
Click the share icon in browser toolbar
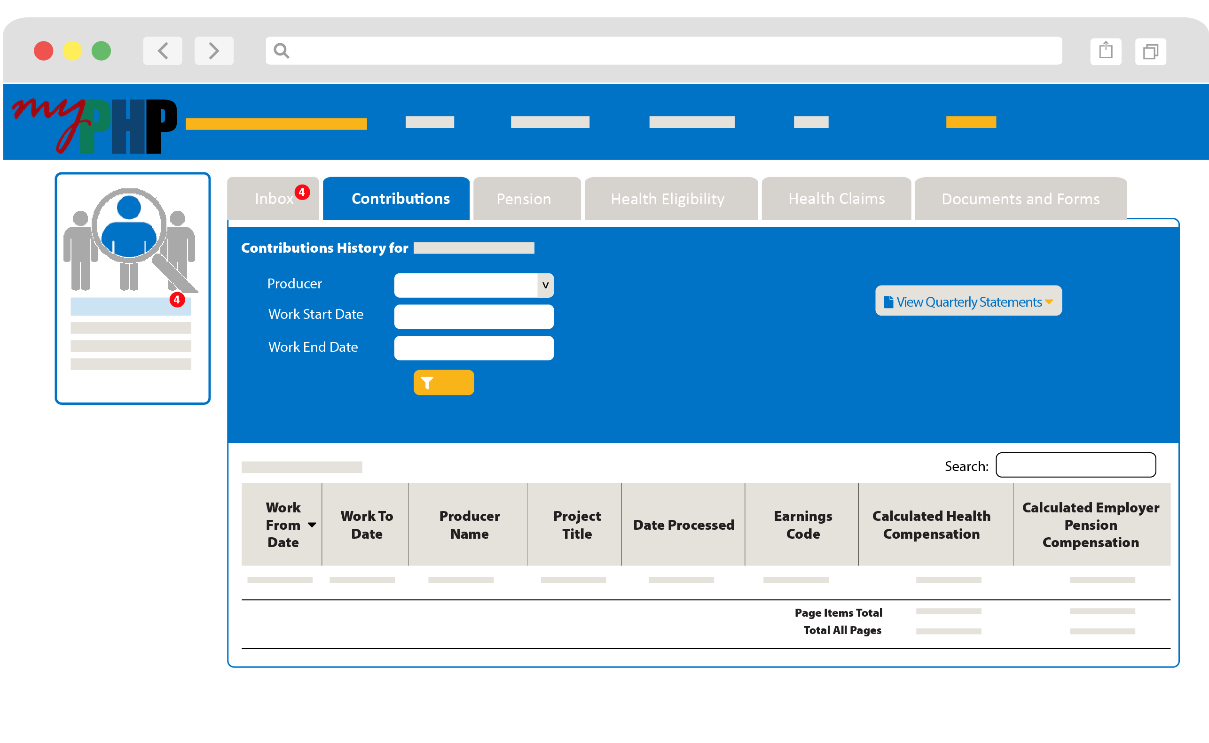[1105, 51]
